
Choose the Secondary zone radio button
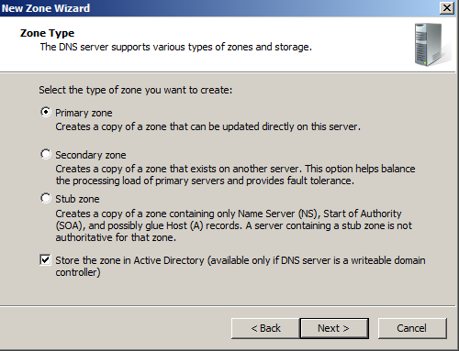[46, 154]
